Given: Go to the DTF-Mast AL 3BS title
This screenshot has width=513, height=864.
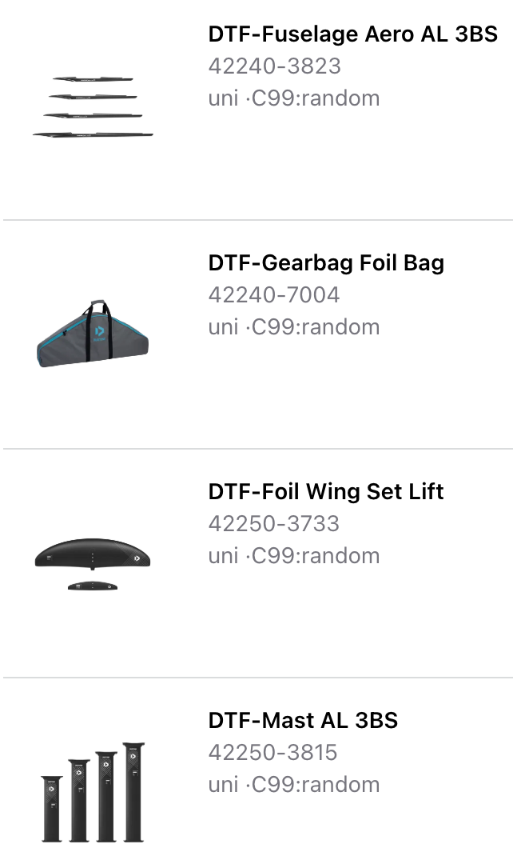Looking at the screenshot, I should [x=303, y=720].
